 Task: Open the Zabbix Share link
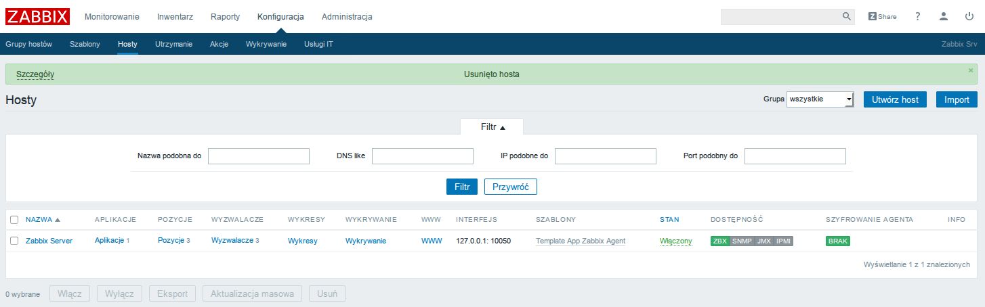[x=883, y=16]
